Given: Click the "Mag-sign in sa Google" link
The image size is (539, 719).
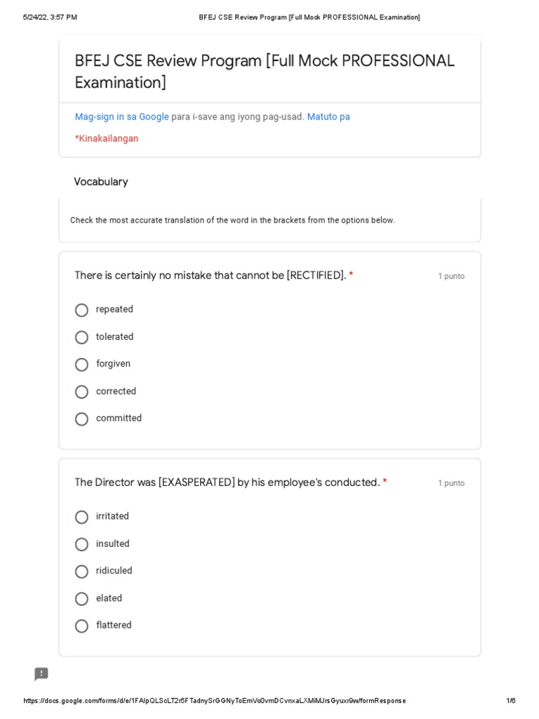Looking at the screenshot, I should click(121, 117).
